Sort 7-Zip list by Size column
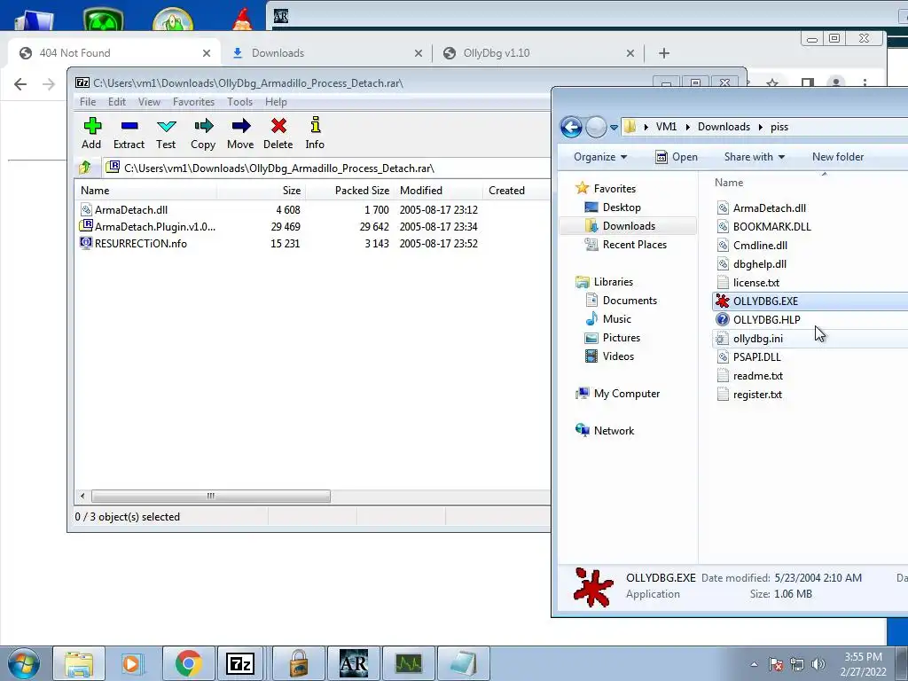Image resolution: width=908 pixels, height=681 pixels. 262,191
